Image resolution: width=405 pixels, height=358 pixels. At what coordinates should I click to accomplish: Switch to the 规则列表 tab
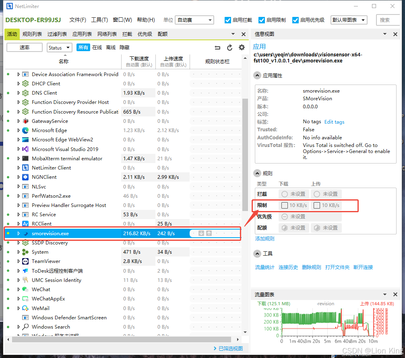point(32,34)
